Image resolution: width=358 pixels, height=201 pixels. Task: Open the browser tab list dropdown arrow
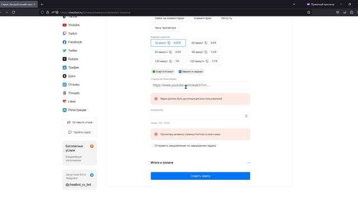tap(294, 4)
